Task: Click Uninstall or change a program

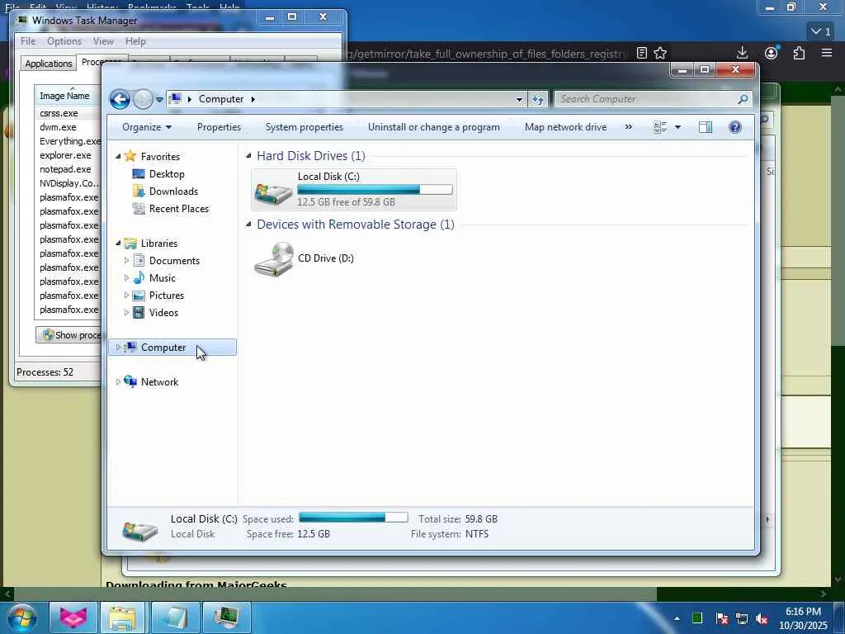Action: click(x=434, y=127)
